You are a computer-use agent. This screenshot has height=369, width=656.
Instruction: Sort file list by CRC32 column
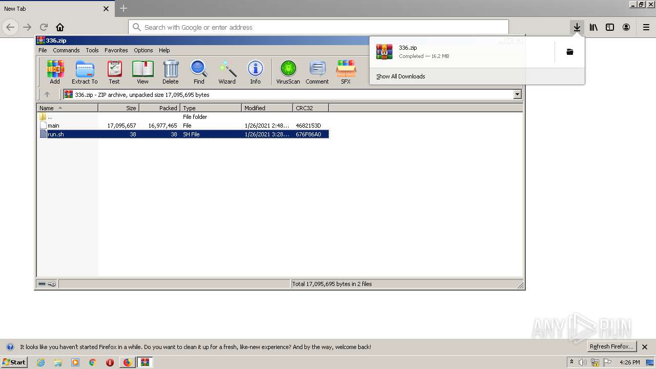pyautogui.click(x=311, y=108)
